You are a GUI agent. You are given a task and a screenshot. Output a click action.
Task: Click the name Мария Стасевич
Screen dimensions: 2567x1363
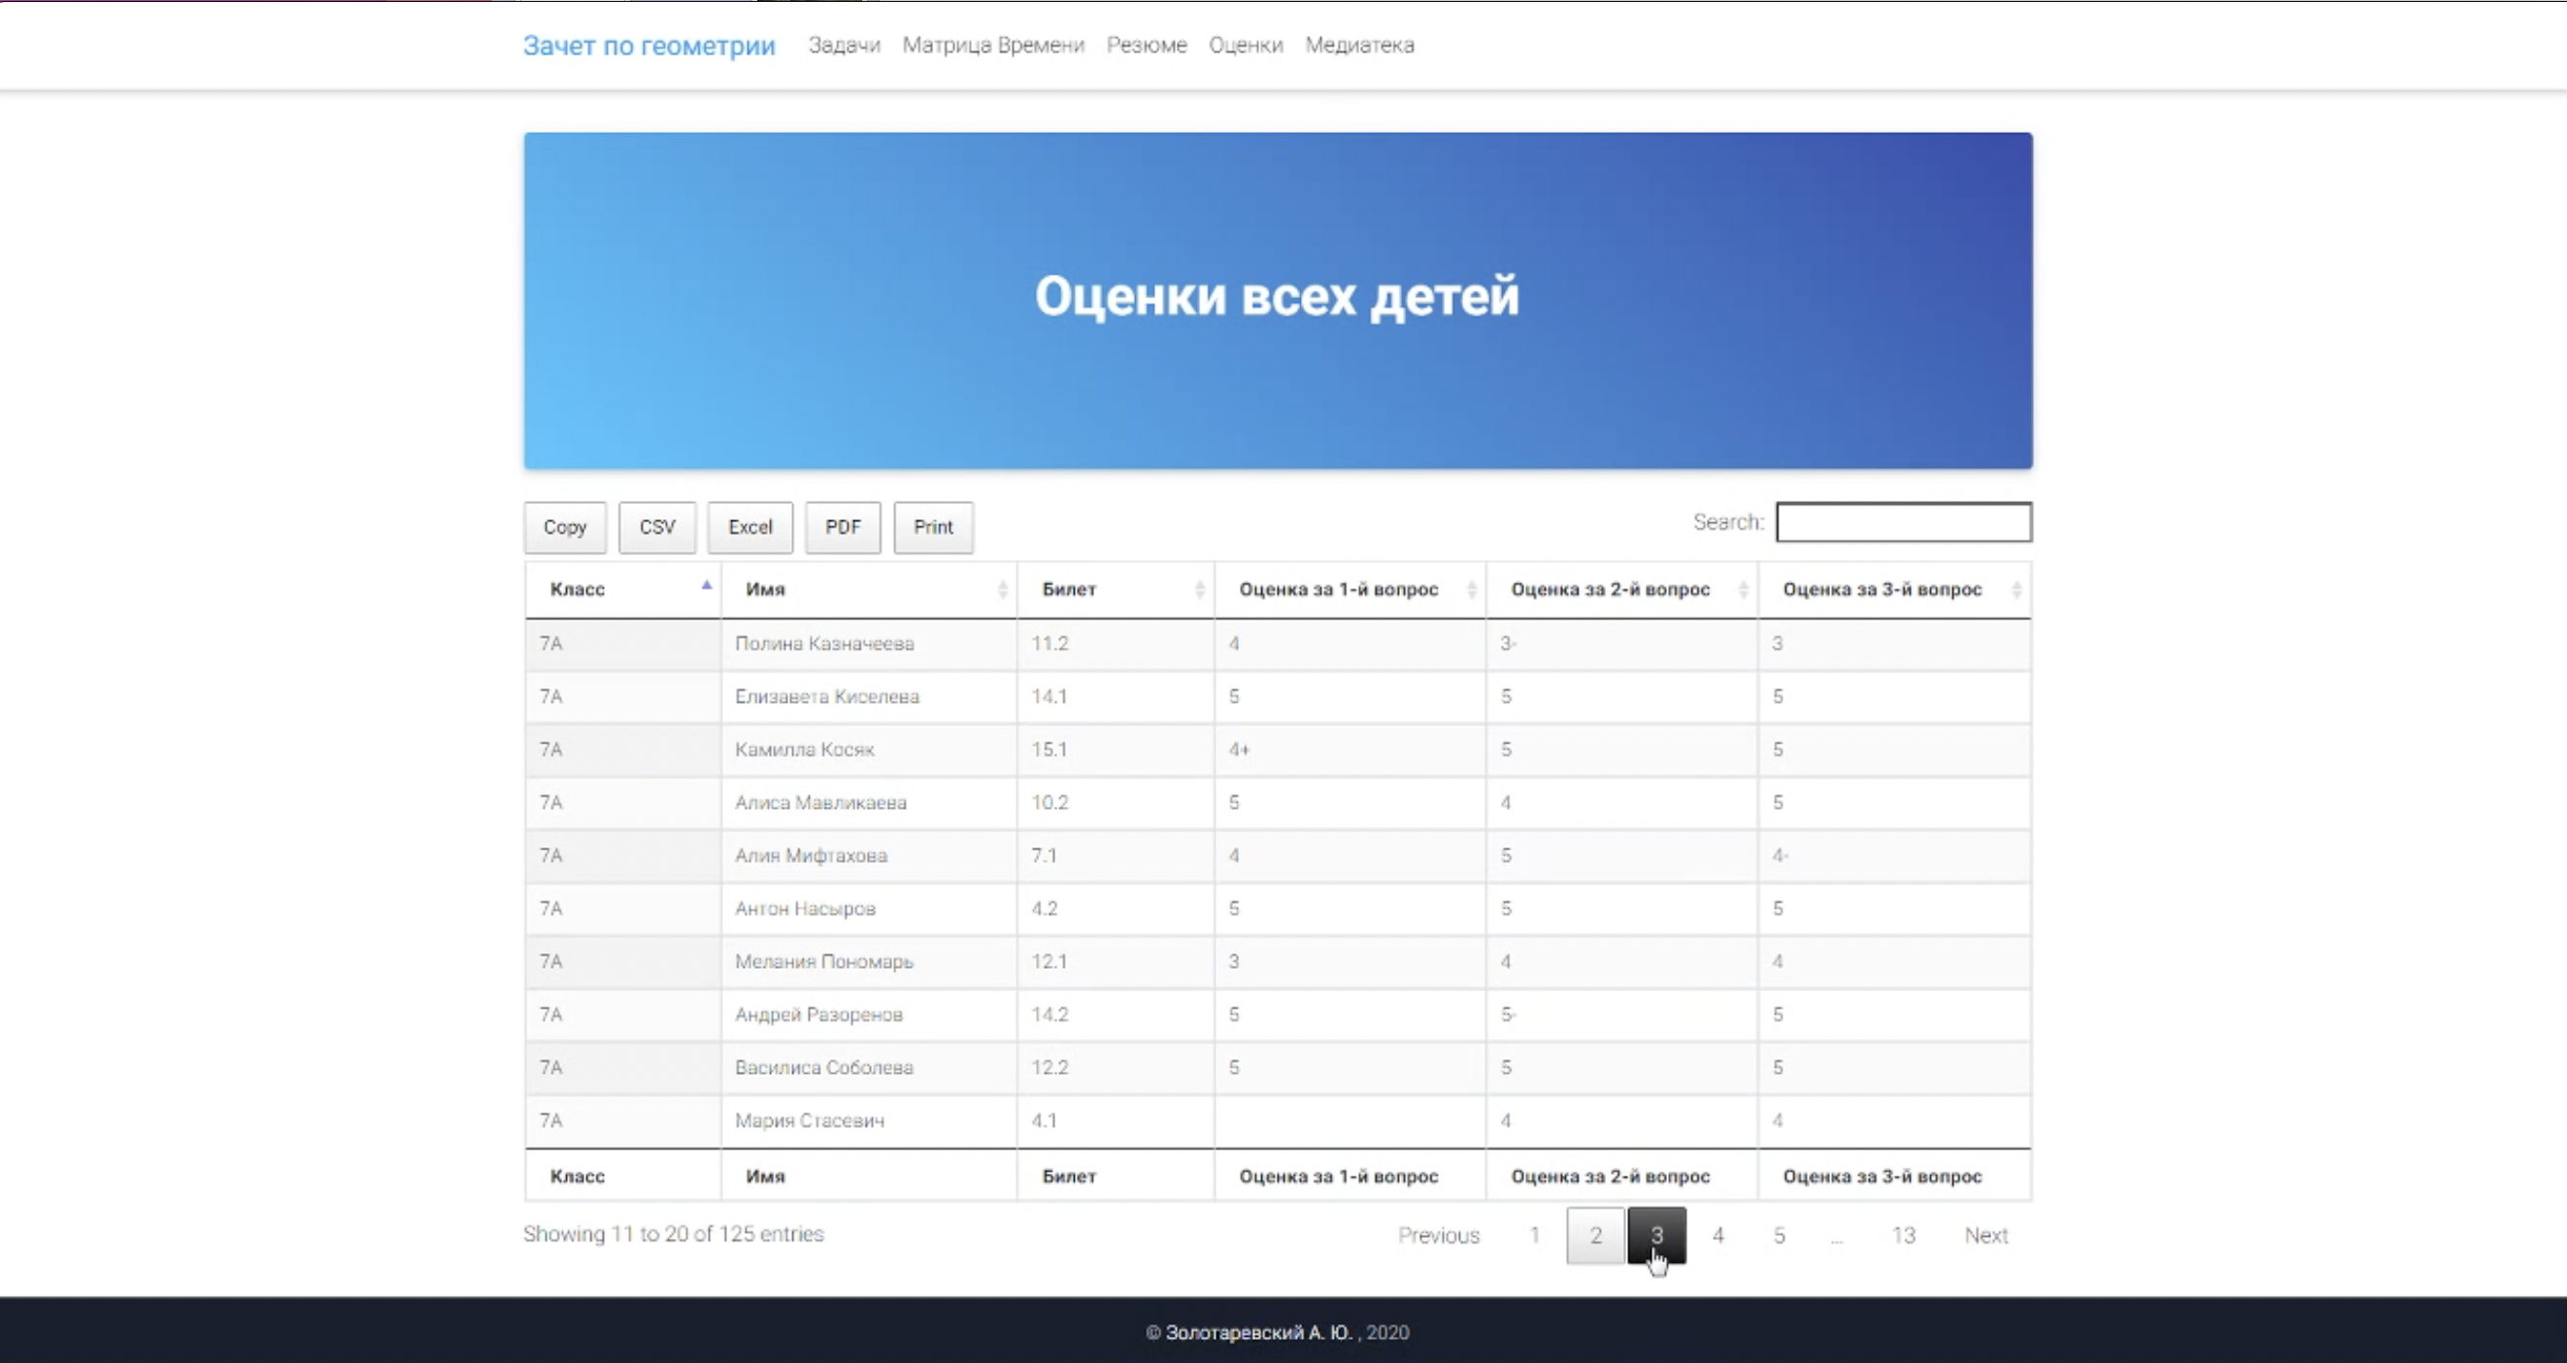[x=809, y=1120]
